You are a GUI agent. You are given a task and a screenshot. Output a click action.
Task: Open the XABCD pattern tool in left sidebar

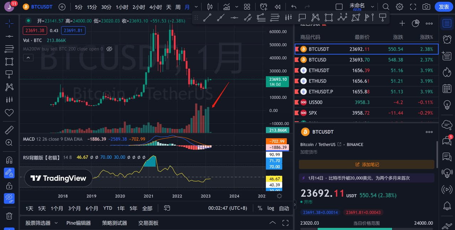[9, 87]
